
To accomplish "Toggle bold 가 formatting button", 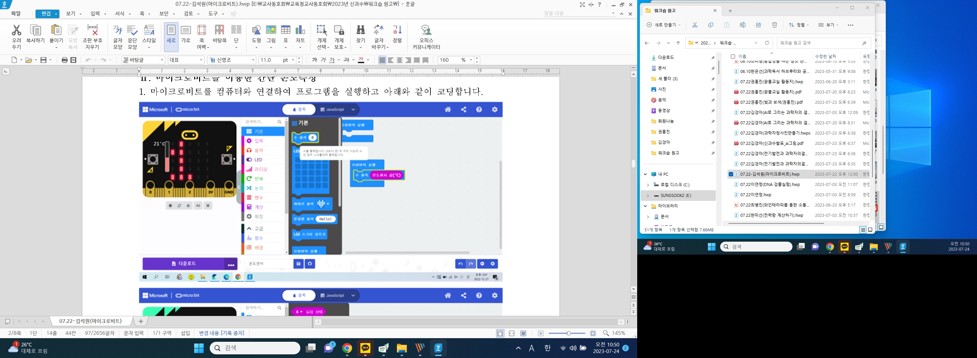I will pyautogui.click(x=314, y=60).
